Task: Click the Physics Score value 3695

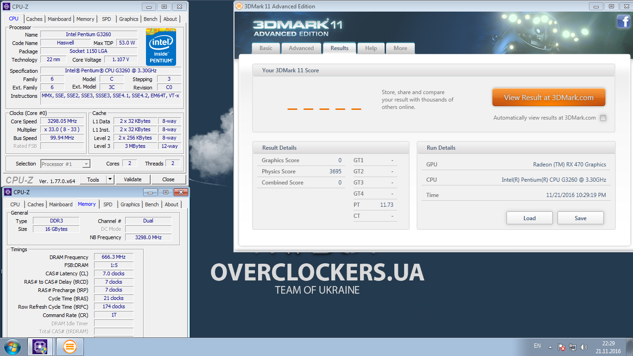Action: pos(335,172)
